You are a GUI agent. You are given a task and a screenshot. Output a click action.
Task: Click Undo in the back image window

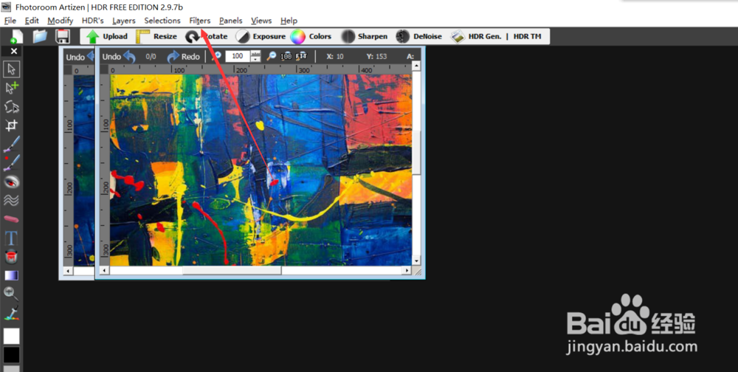(80, 57)
